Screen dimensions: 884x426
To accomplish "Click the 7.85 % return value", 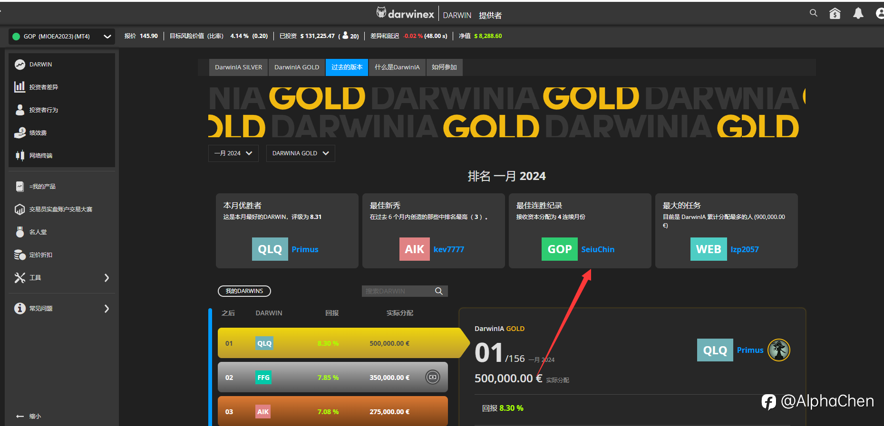I will pyautogui.click(x=328, y=378).
